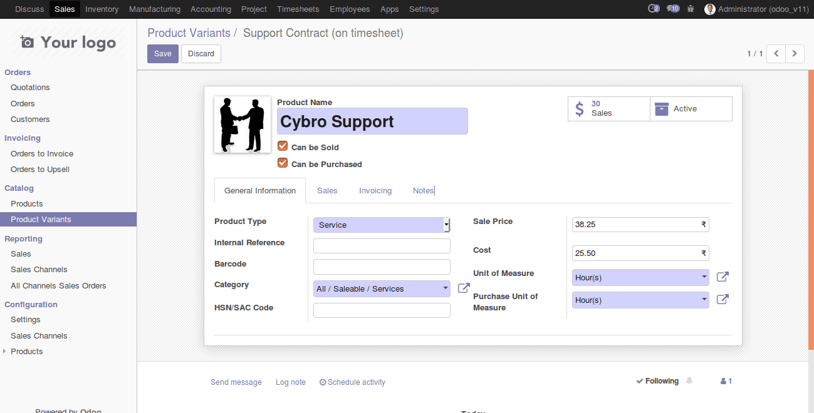Open the conversations chat bubble icon
Viewport: 814px width, 413px height.
pos(672,9)
